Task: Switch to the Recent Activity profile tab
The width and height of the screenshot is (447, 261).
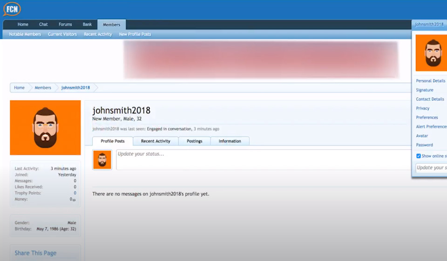Action: tap(156, 141)
